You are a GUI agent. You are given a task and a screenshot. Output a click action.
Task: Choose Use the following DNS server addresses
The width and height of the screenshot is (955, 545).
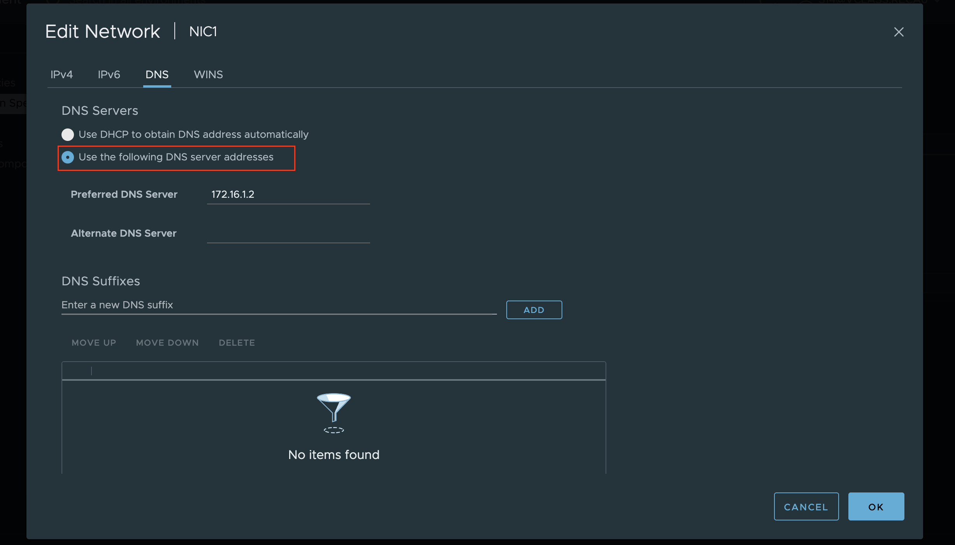(68, 157)
